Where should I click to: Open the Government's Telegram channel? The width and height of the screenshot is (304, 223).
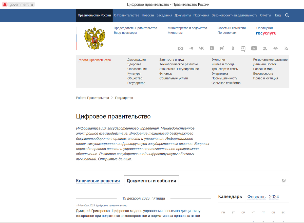(x=191, y=48)
